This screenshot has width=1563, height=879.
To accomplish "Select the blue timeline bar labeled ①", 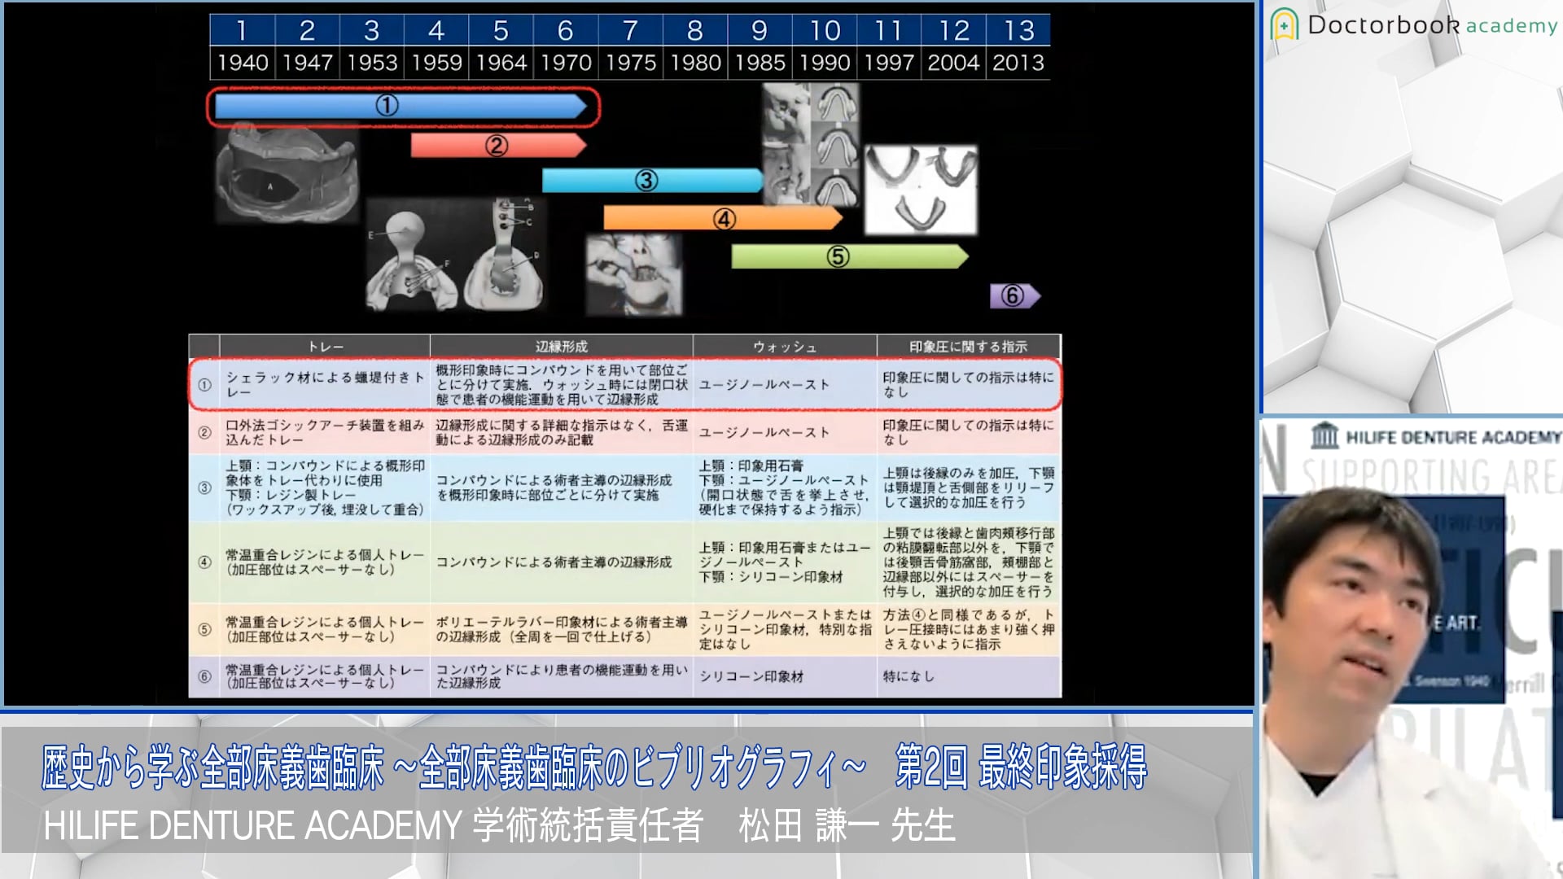I will click(400, 106).
